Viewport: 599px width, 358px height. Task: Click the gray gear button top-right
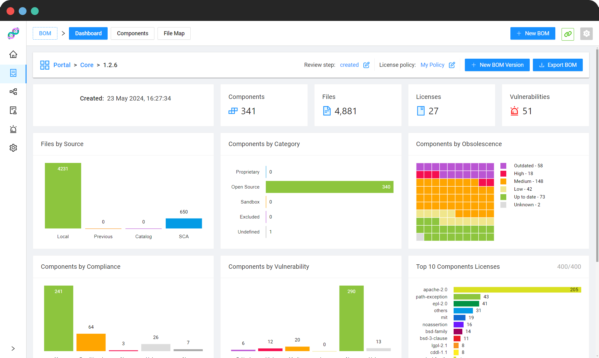click(587, 33)
